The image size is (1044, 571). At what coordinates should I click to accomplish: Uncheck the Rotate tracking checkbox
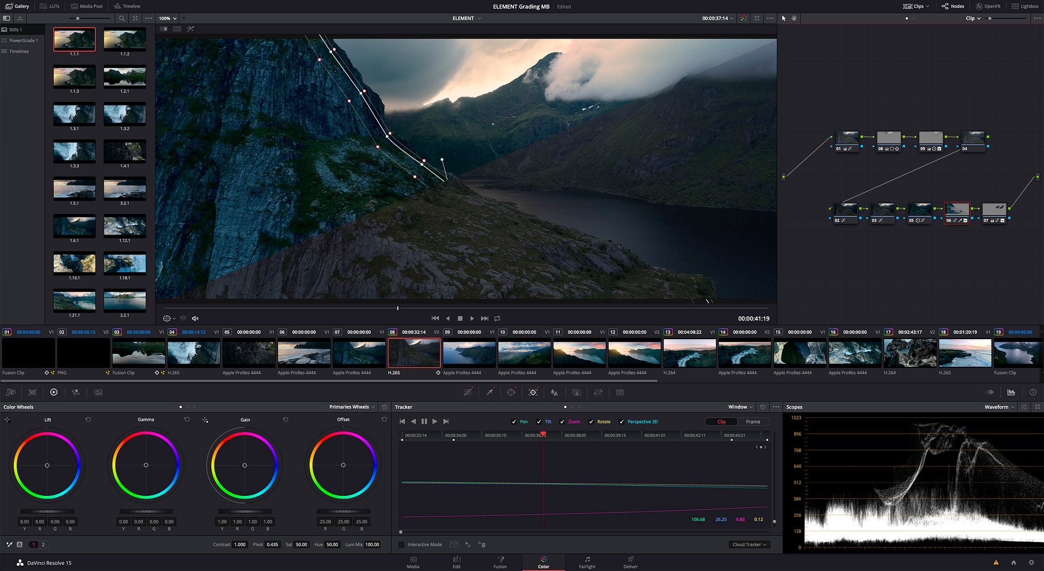[x=591, y=422]
